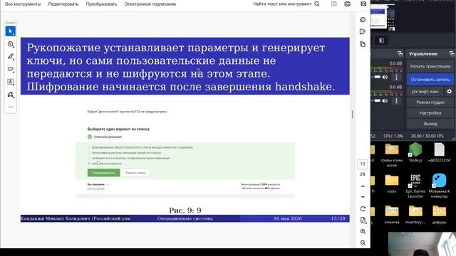Click the search magnifier icon
456x256 pixels.
[317, 4]
